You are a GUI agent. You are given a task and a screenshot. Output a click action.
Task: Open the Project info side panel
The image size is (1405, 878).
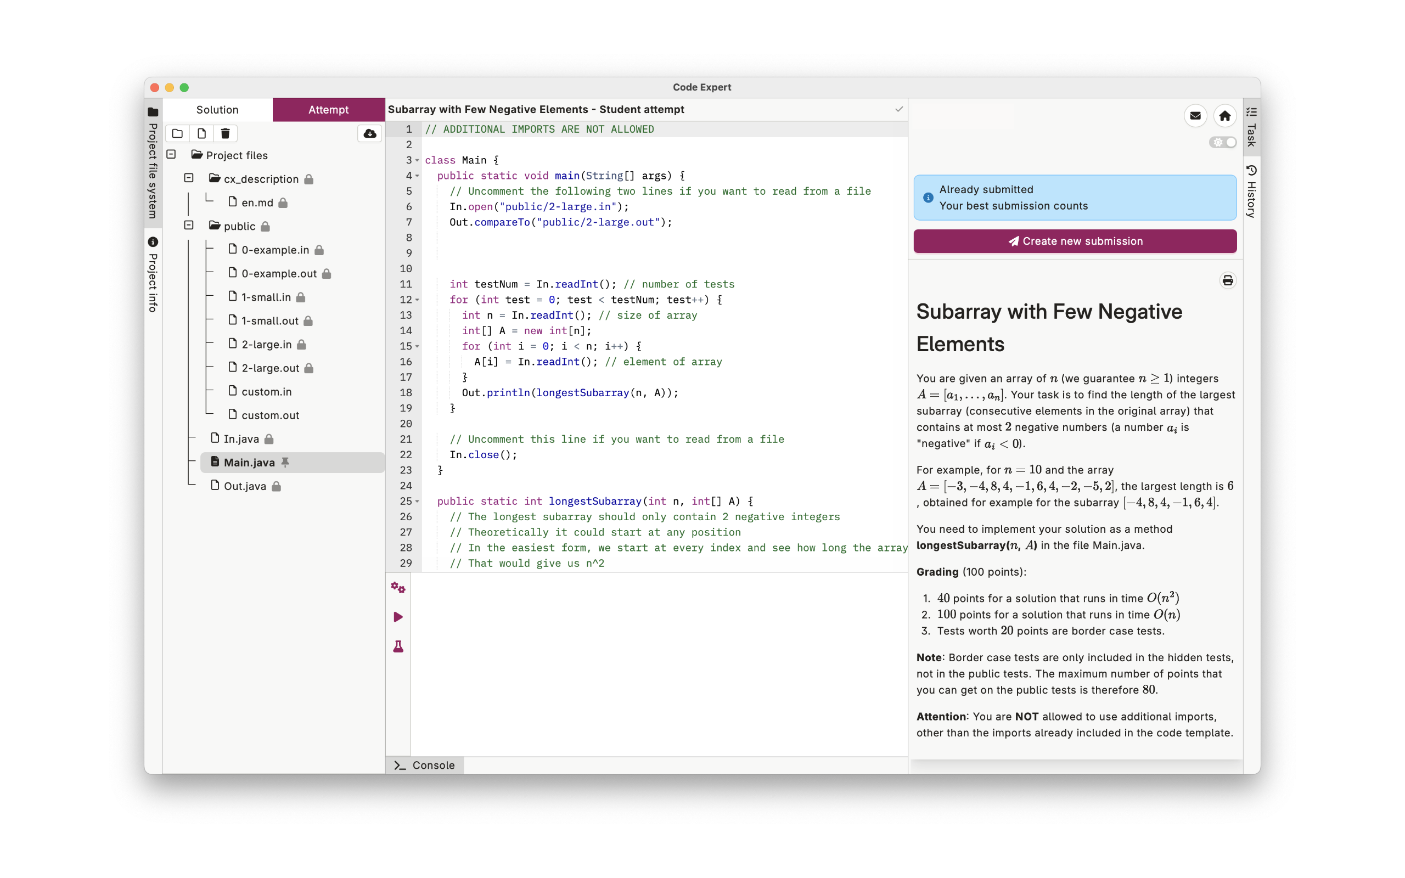pos(153,275)
